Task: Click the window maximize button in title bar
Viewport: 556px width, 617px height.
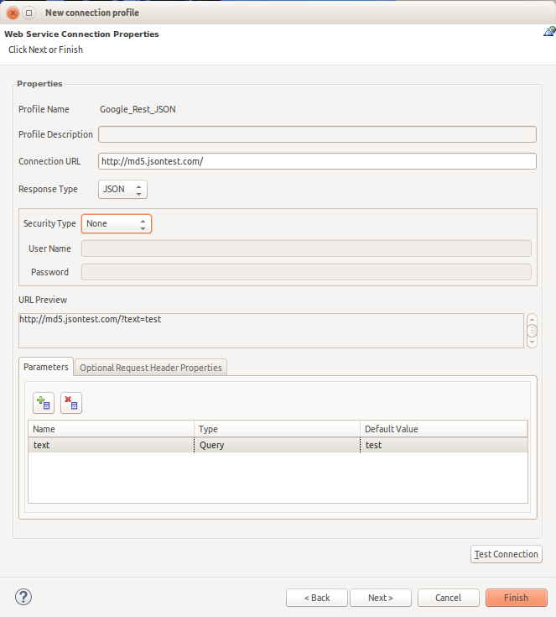Action: point(29,13)
